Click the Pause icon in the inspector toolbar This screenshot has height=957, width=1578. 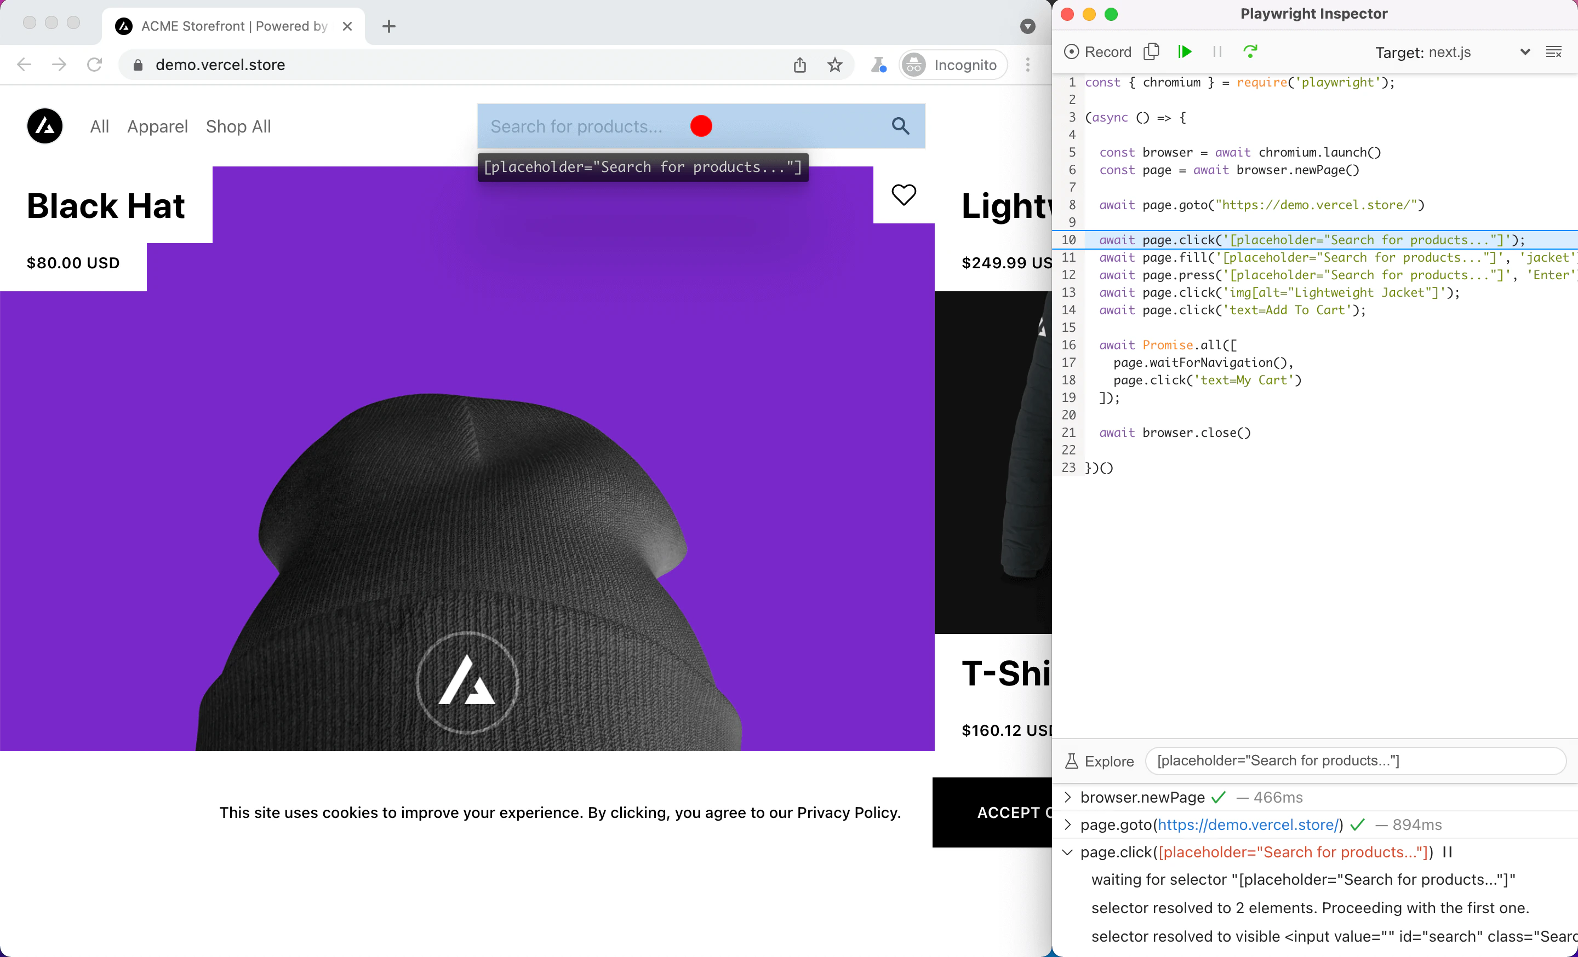point(1217,52)
